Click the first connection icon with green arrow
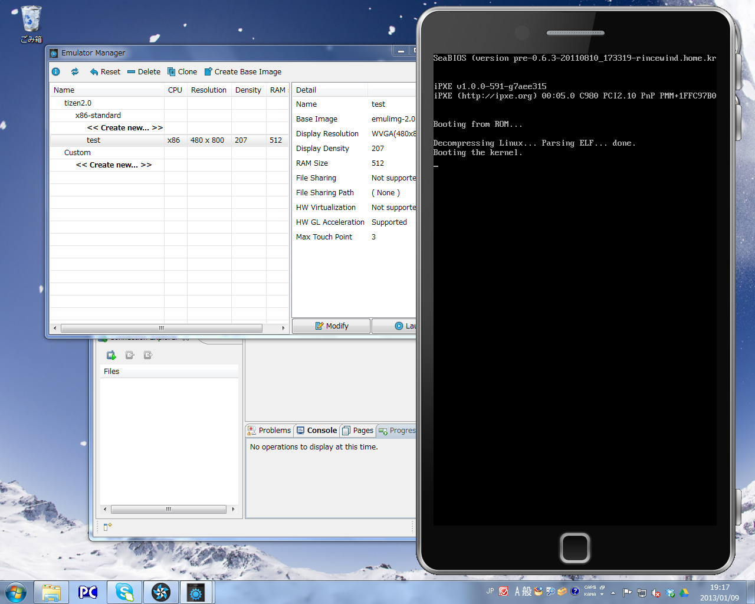 click(x=111, y=355)
